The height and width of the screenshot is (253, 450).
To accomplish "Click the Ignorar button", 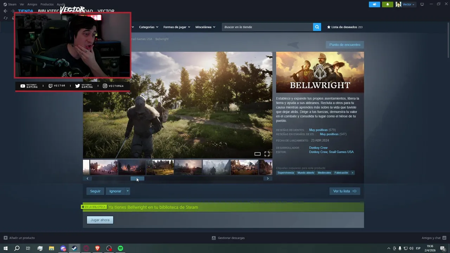I will [115, 191].
